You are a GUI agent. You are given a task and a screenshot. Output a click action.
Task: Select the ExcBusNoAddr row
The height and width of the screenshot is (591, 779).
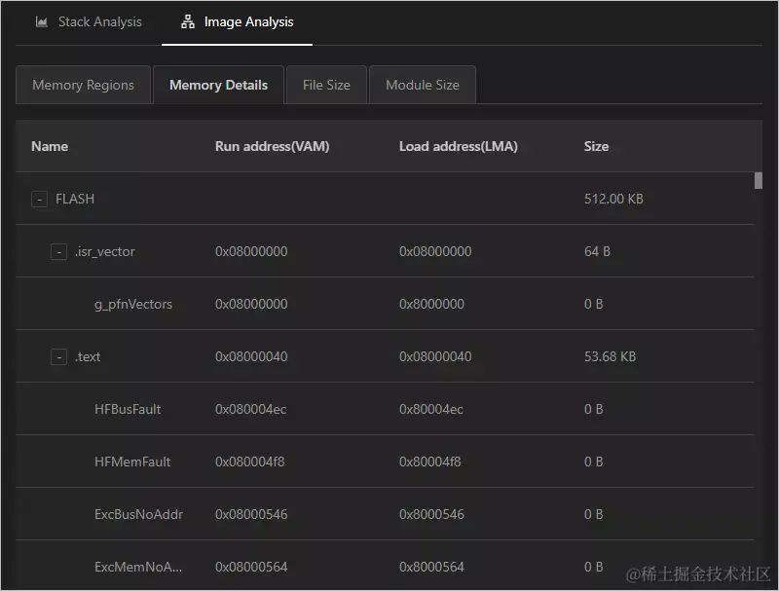pyautogui.click(x=385, y=514)
